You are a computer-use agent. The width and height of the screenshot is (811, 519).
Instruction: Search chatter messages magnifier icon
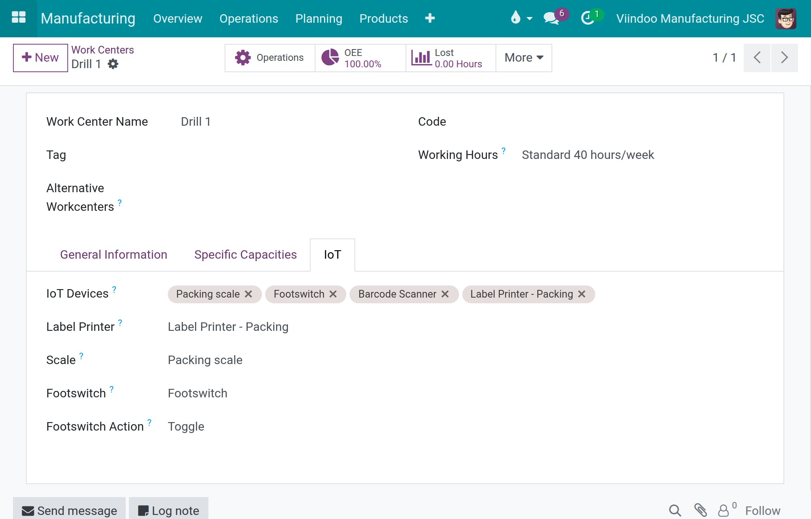(675, 510)
